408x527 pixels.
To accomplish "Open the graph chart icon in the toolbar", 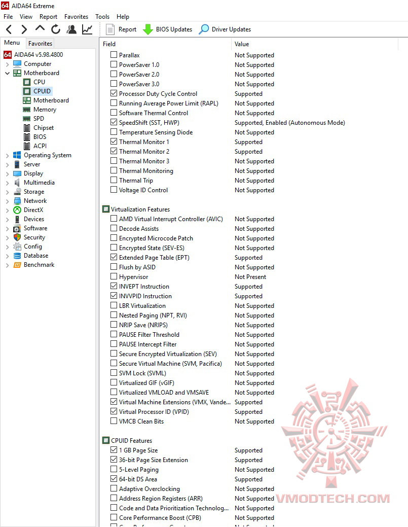I will click(87, 29).
